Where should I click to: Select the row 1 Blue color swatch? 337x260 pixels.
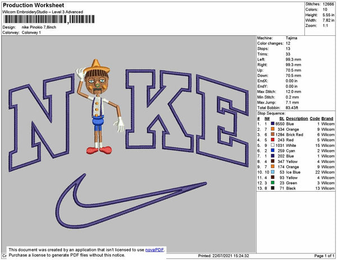(272, 124)
